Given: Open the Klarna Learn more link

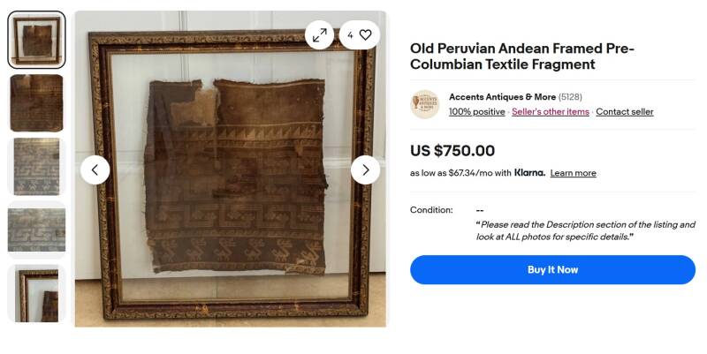Looking at the screenshot, I should [x=573, y=173].
